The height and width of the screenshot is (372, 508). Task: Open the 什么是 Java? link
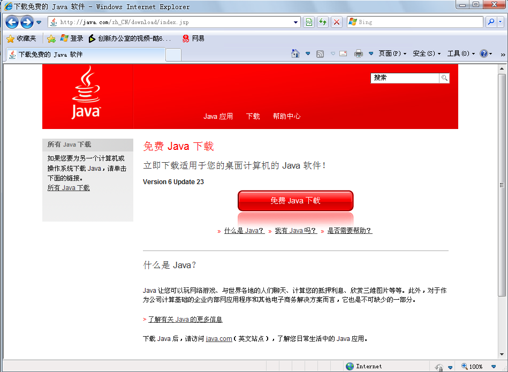(244, 230)
